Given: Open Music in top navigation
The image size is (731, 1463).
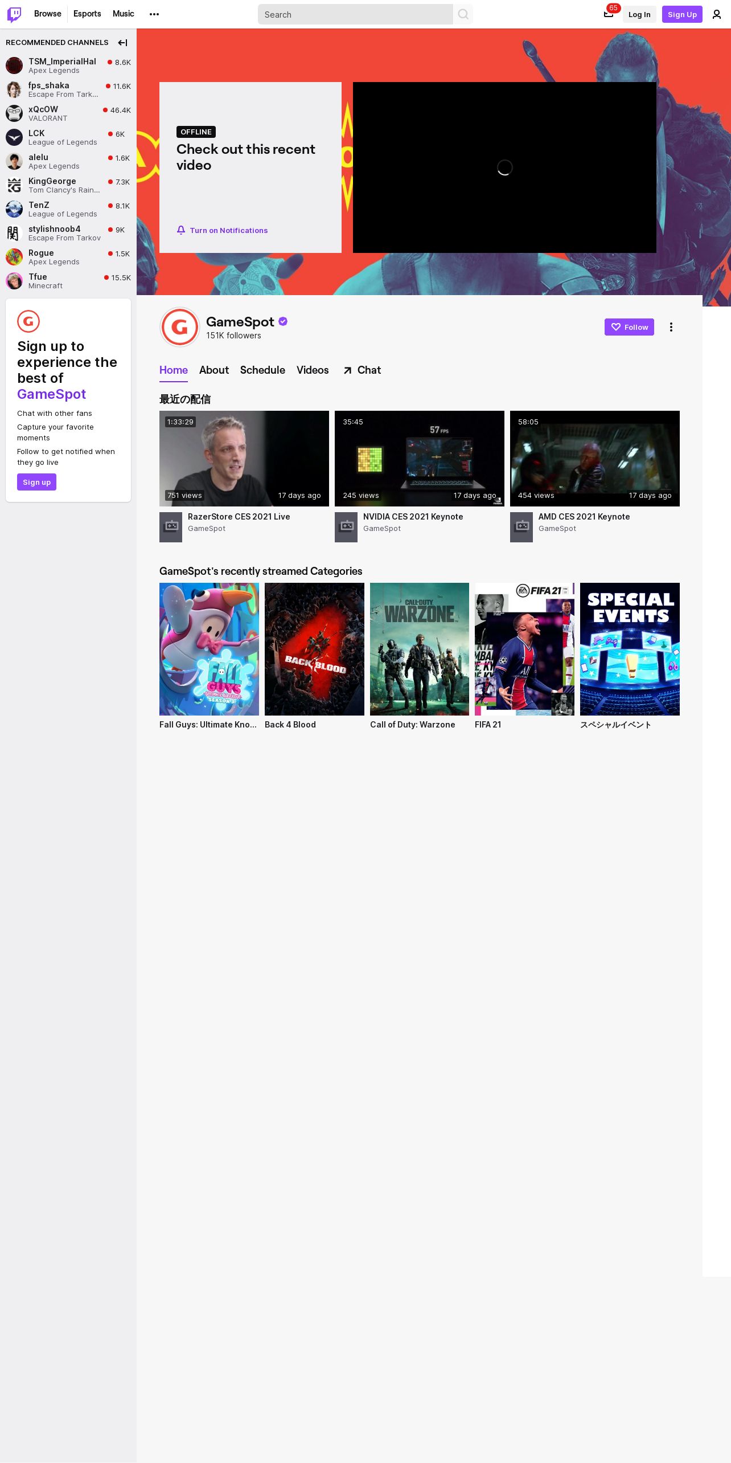Looking at the screenshot, I should 124,14.
